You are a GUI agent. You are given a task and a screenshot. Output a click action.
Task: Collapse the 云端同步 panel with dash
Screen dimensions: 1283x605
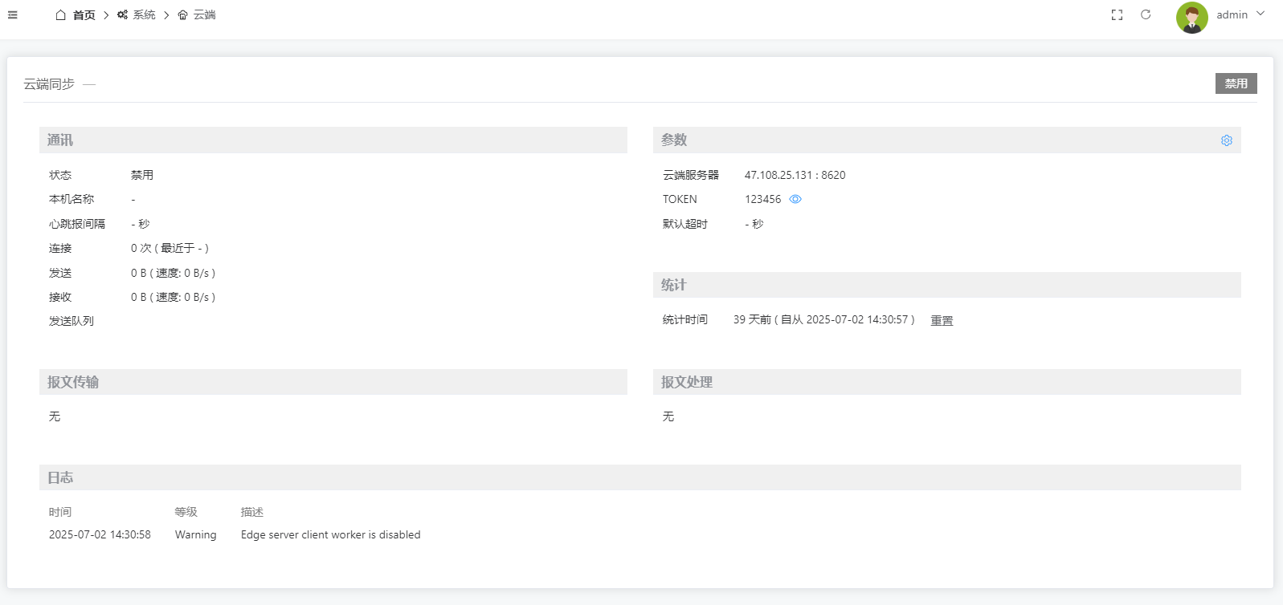pyautogui.click(x=89, y=84)
